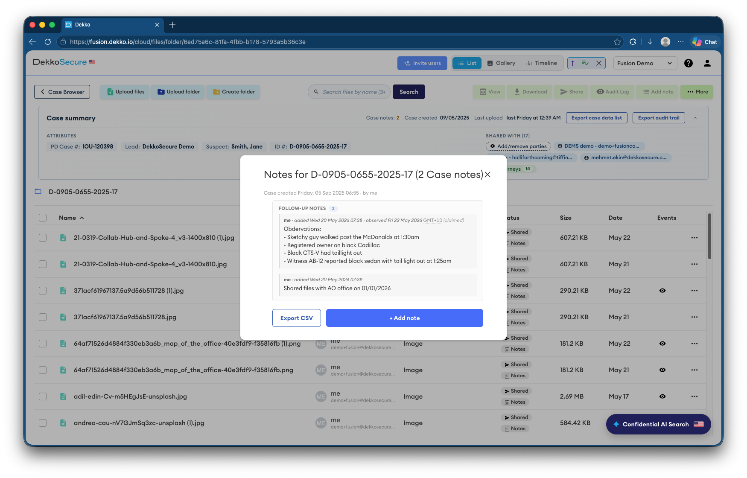Click file icon of 371acf61967137.5a9d56b511728.jpg
This screenshot has width=747, height=478.
[x=63, y=317]
